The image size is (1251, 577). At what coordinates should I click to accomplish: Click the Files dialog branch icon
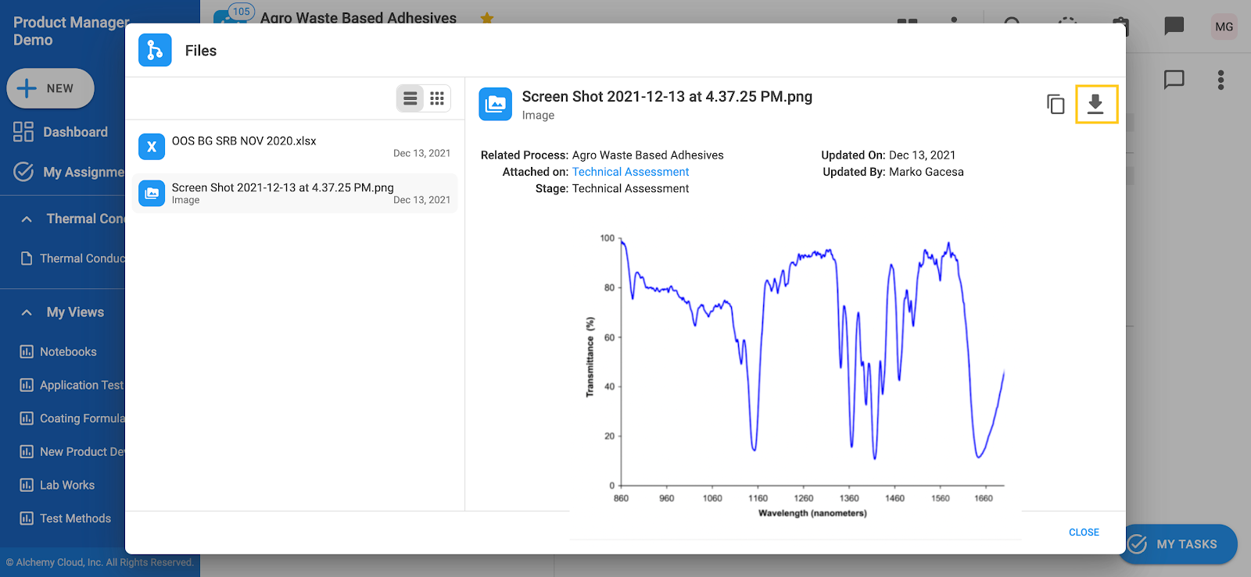(155, 50)
